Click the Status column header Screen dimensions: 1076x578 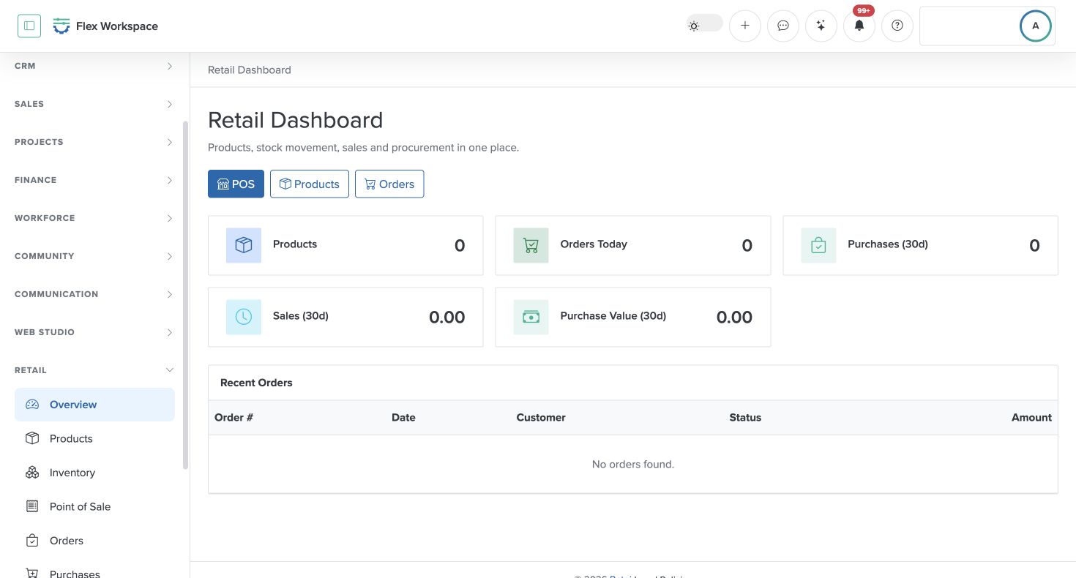pyautogui.click(x=745, y=418)
